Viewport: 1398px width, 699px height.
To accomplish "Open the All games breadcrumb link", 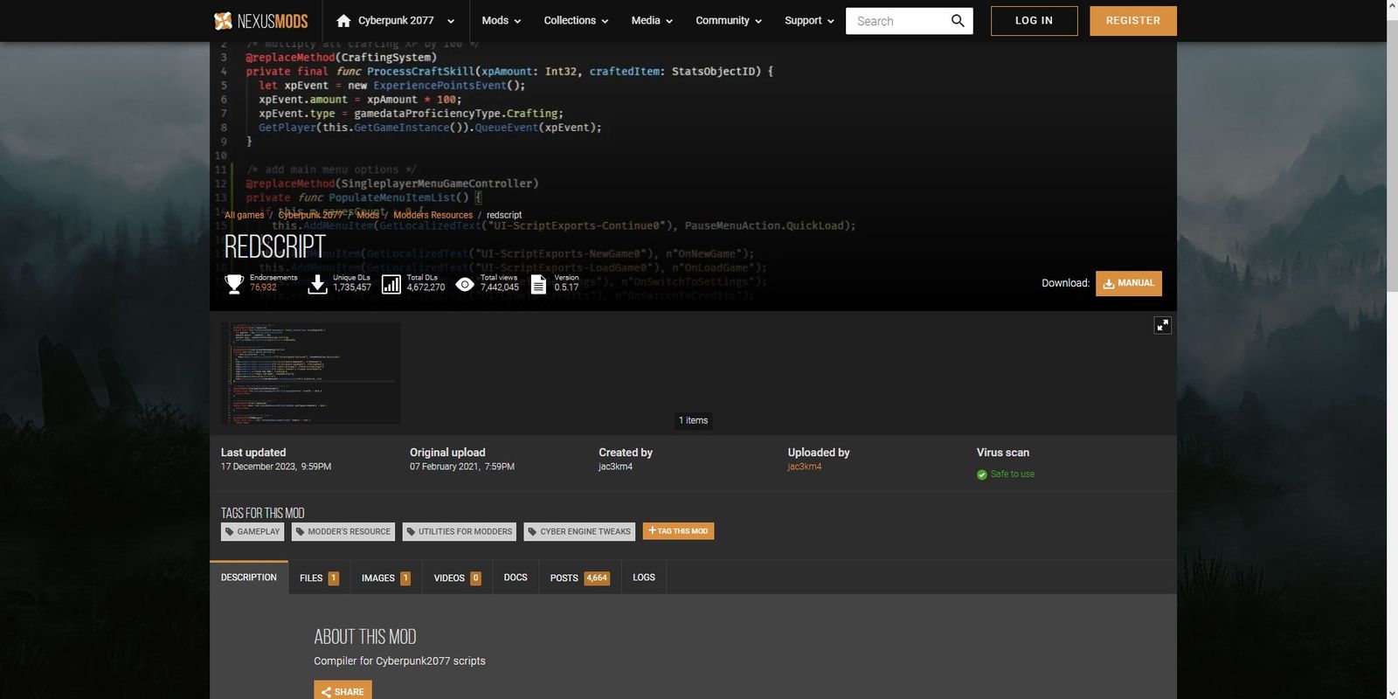I will pyautogui.click(x=245, y=215).
